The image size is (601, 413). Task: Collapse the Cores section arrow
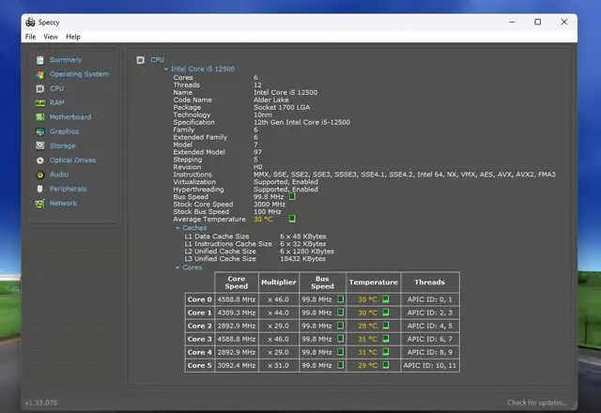pyautogui.click(x=177, y=268)
